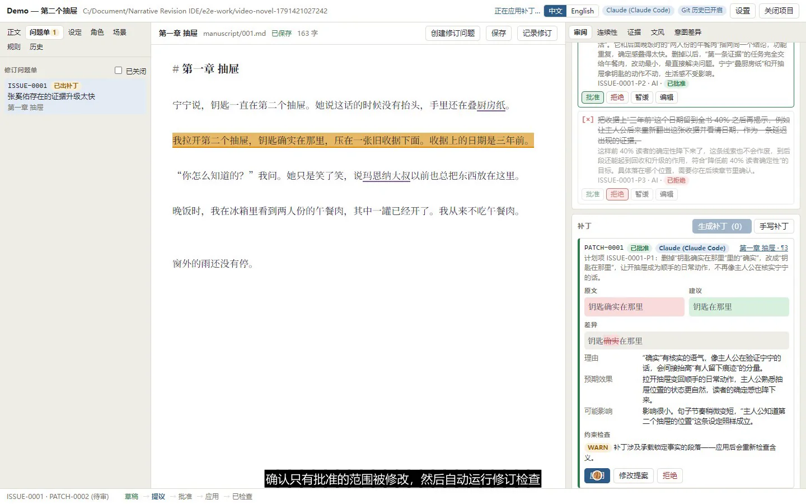Click 拒绝 for ISSUE-0001-P3
Viewport: 806px width, 504px height.
point(617,194)
